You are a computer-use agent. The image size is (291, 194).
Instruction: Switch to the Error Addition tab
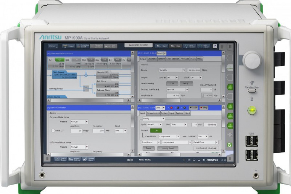click(173, 59)
